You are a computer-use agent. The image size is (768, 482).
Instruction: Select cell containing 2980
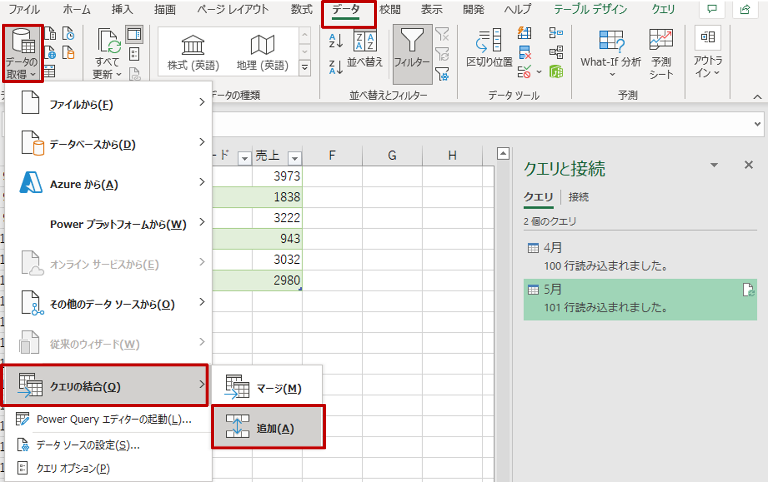click(x=277, y=280)
